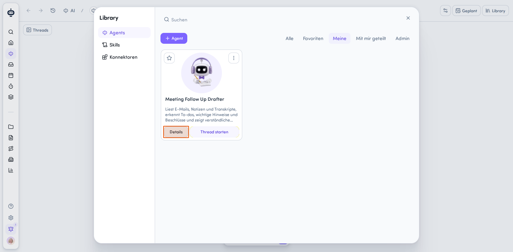Viewport: 513px width, 252px height.
Task: Go to Home via house icon
Action: pyautogui.click(x=11, y=43)
